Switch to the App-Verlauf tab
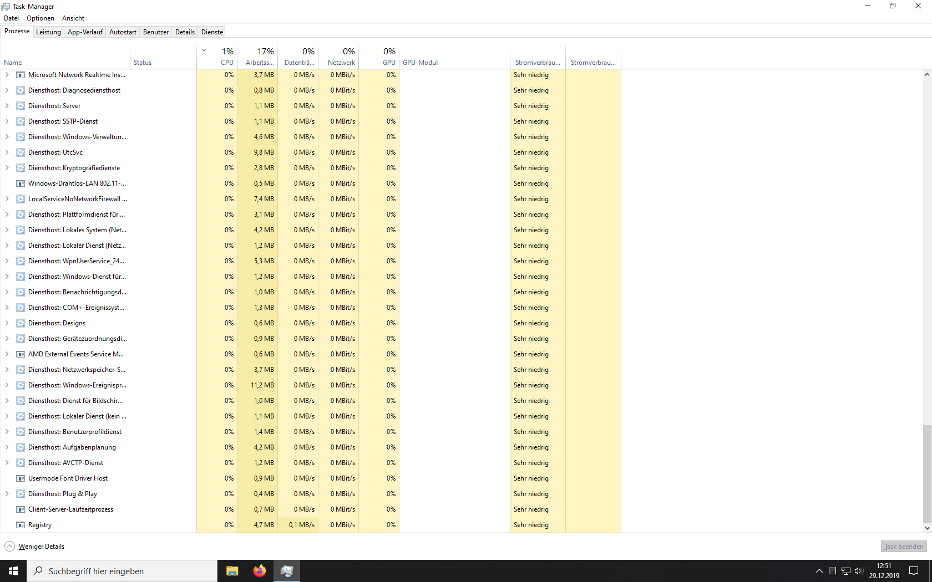This screenshot has width=932, height=582. pyautogui.click(x=85, y=32)
